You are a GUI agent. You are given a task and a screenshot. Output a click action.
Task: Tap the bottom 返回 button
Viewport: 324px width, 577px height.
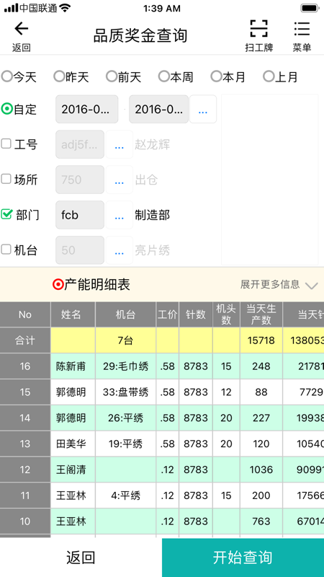pyautogui.click(x=81, y=558)
